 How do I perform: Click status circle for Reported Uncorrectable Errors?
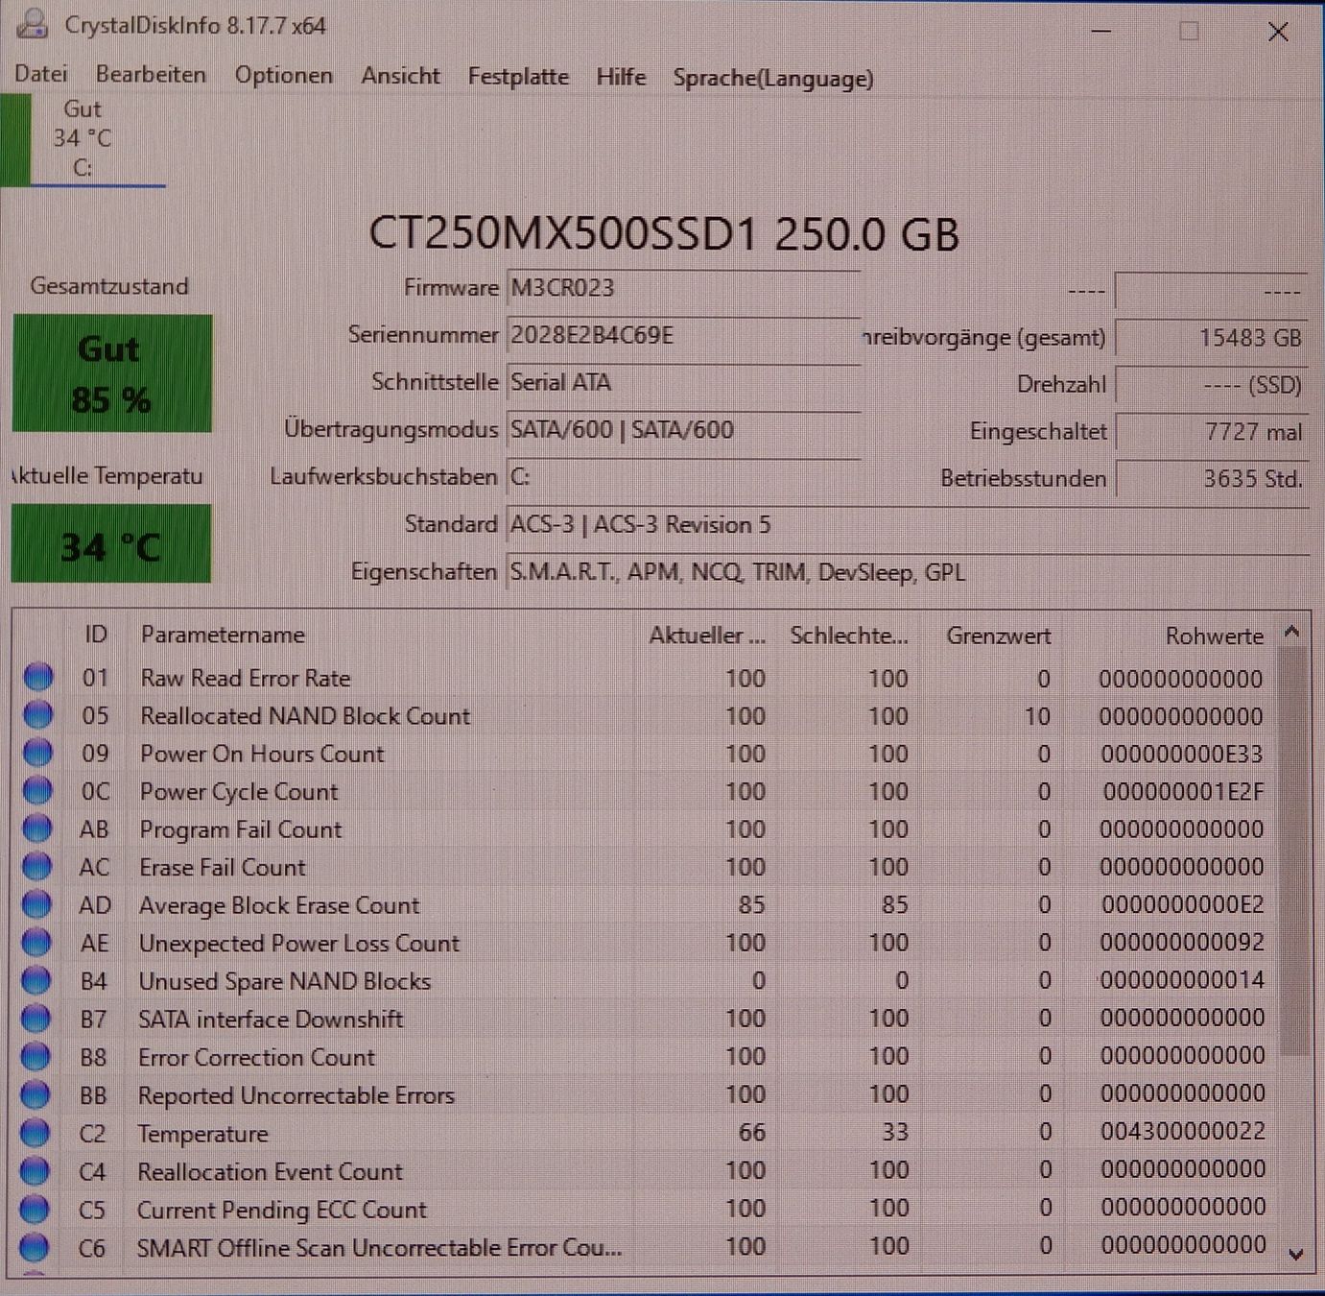35,1094
